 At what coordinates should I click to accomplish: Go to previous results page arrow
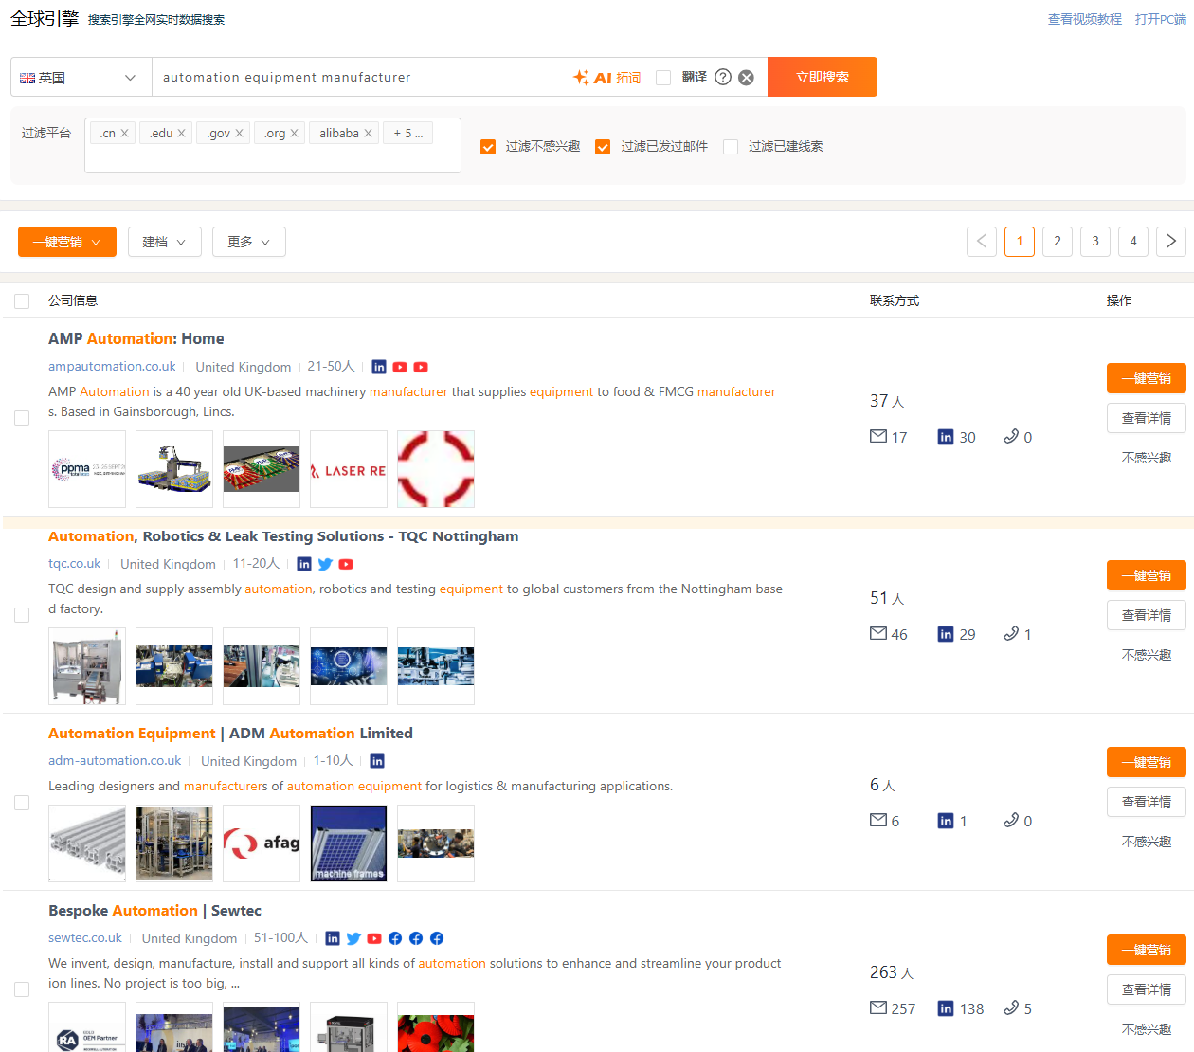tap(982, 242)
